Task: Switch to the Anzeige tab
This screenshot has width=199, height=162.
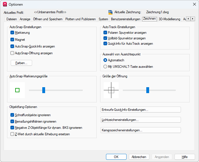Action: click(25, 19)
